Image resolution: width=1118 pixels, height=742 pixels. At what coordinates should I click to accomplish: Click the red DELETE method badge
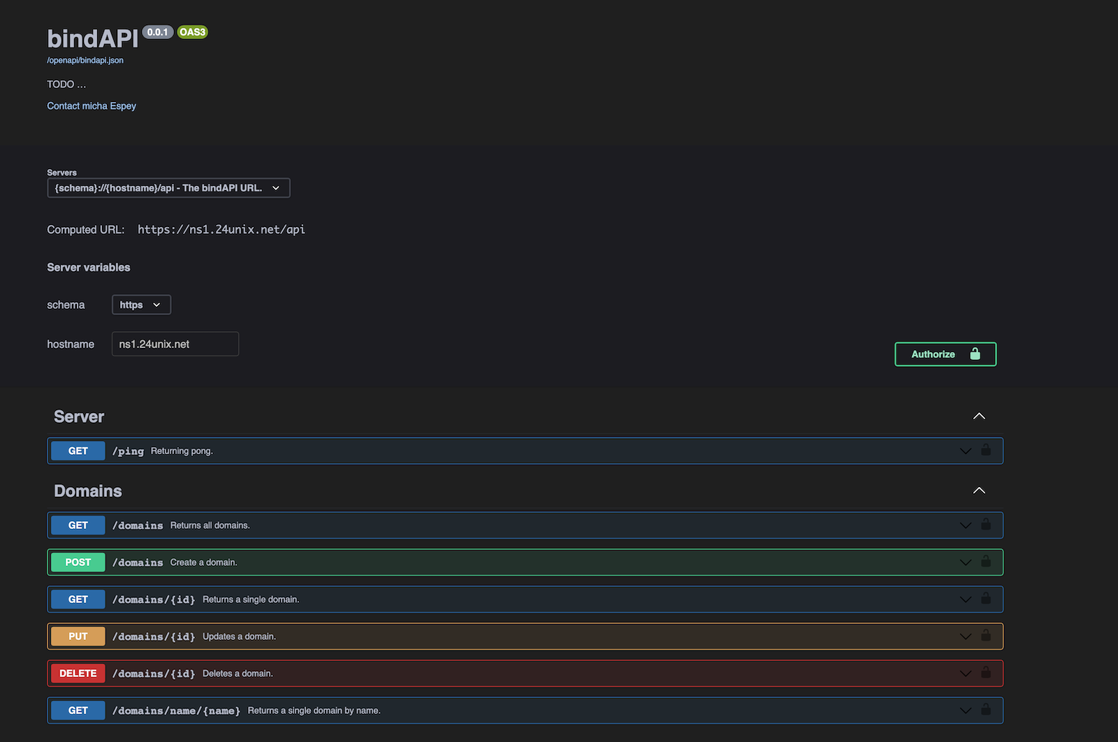[x=78, y=674]
